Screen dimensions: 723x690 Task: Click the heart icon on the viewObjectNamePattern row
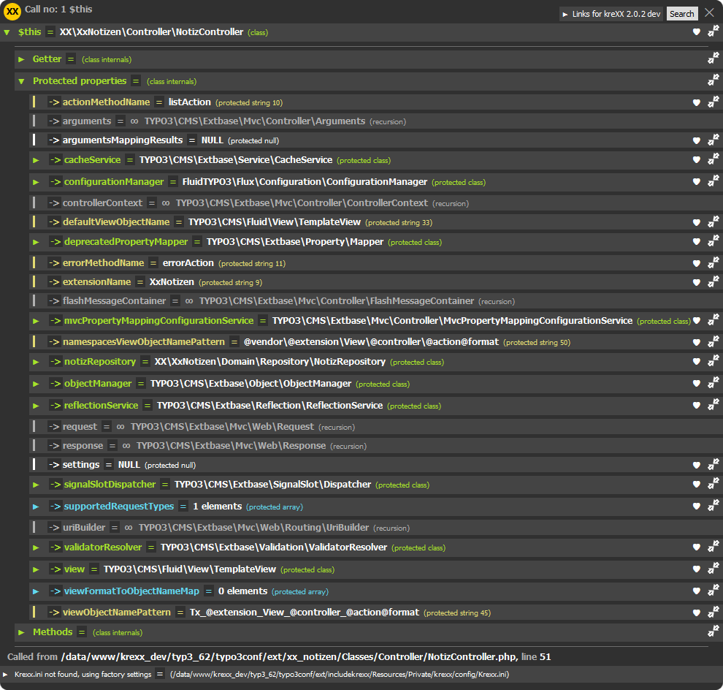pyautogui.click(x=697, y=613)
